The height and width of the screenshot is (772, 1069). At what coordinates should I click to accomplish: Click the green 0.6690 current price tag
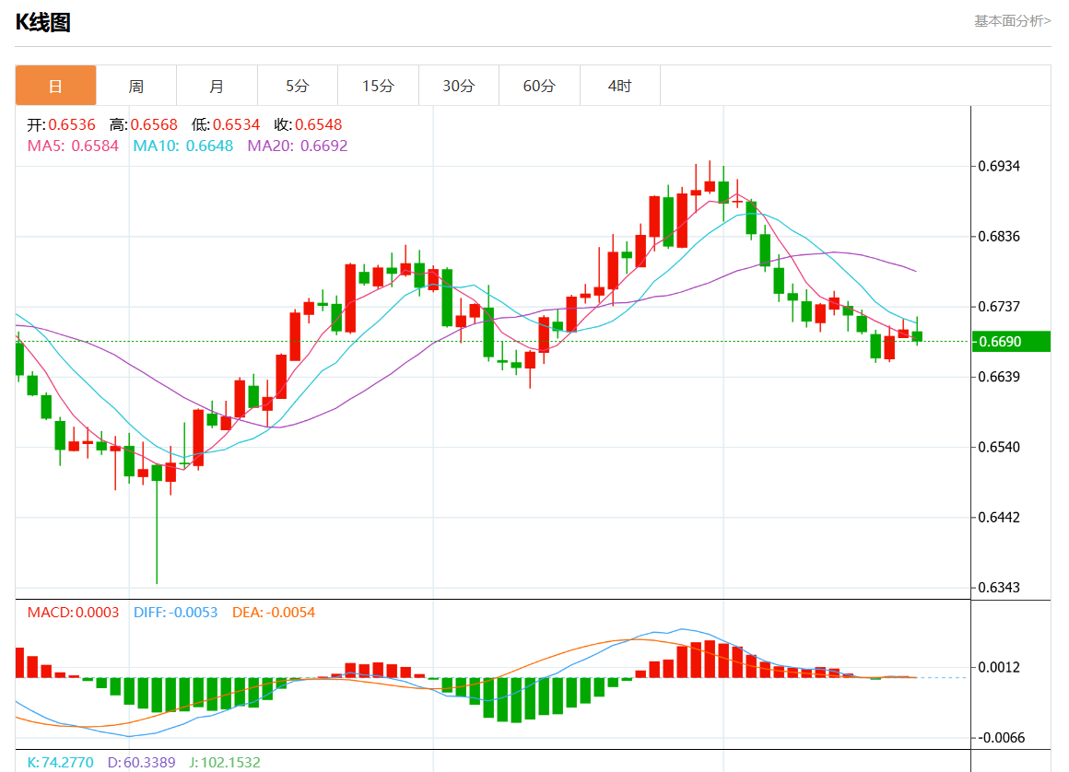(1011, 342)
